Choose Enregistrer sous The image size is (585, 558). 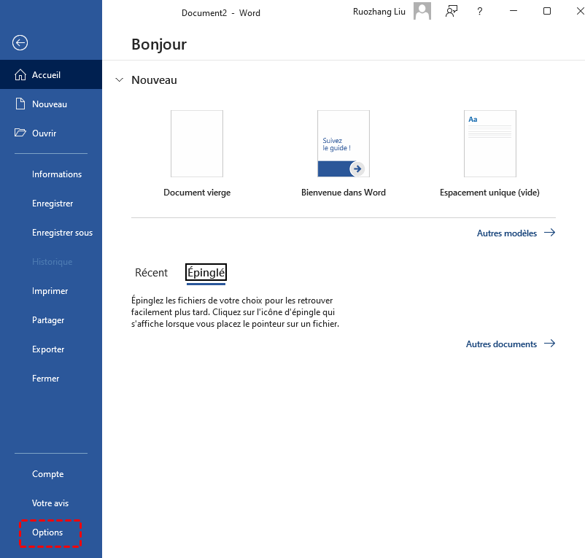click(x=51, y=233)
